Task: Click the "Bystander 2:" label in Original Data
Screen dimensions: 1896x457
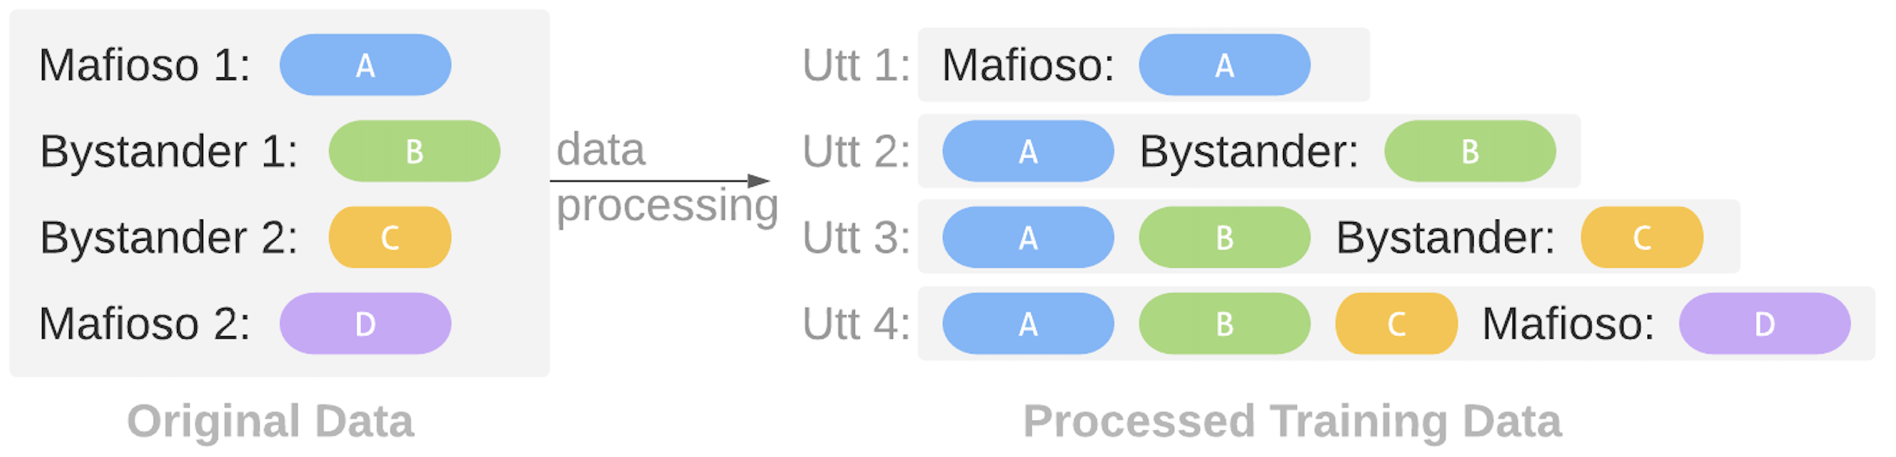Action: (x=169, y=238)
